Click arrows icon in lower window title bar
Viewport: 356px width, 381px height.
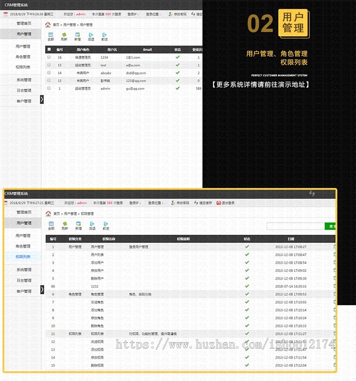point(312,194)
